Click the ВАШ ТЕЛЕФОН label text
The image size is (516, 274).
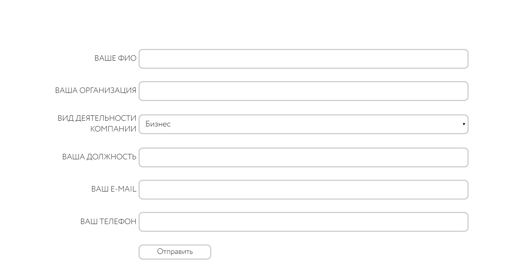tap(108, 222)
